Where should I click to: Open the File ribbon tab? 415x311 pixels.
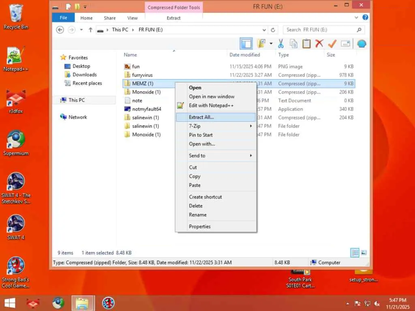click(x=63, y=18)
